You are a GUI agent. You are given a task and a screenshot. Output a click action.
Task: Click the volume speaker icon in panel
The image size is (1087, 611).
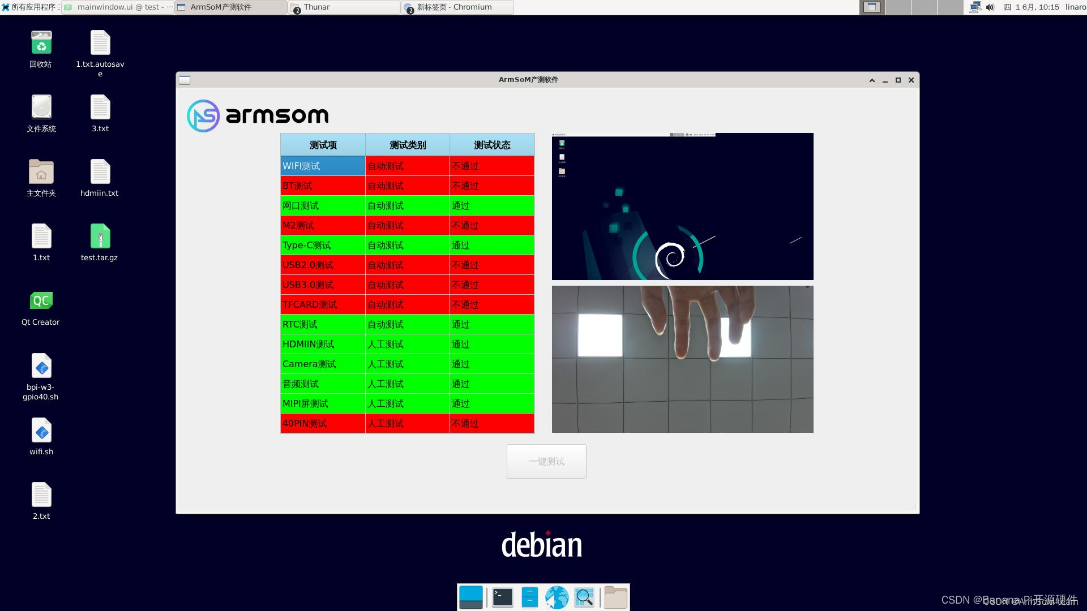(x=990, y=7)
